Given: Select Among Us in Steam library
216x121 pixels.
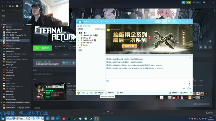Looking at the screenshot, I should point(9,46).
